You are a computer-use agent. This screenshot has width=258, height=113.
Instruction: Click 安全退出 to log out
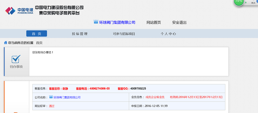pos(179,22)
